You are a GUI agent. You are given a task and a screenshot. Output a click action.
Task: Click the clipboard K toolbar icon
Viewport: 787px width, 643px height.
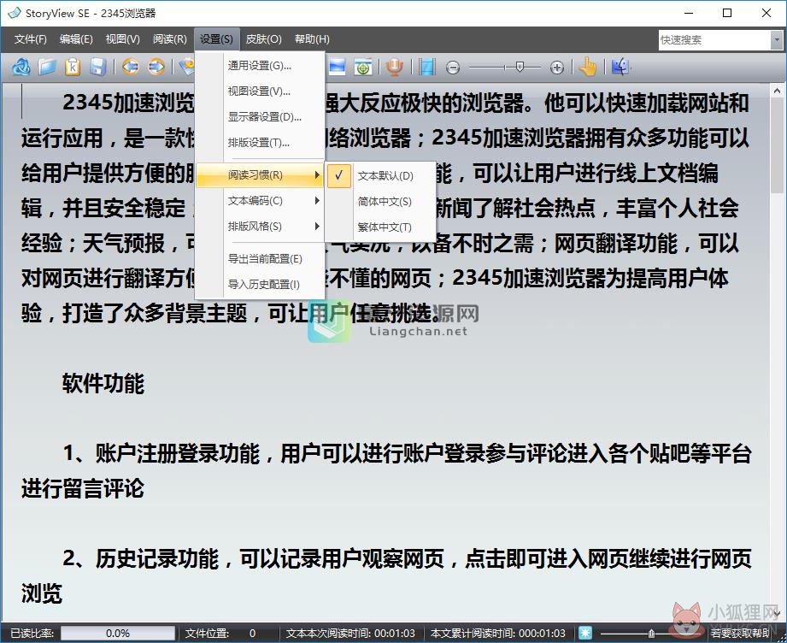tap(73, 67)
